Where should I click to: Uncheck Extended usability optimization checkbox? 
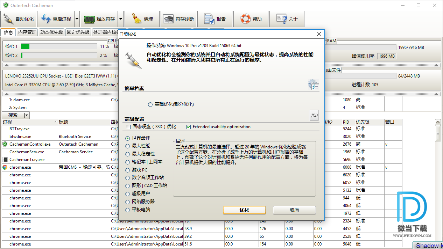point(189,127)
